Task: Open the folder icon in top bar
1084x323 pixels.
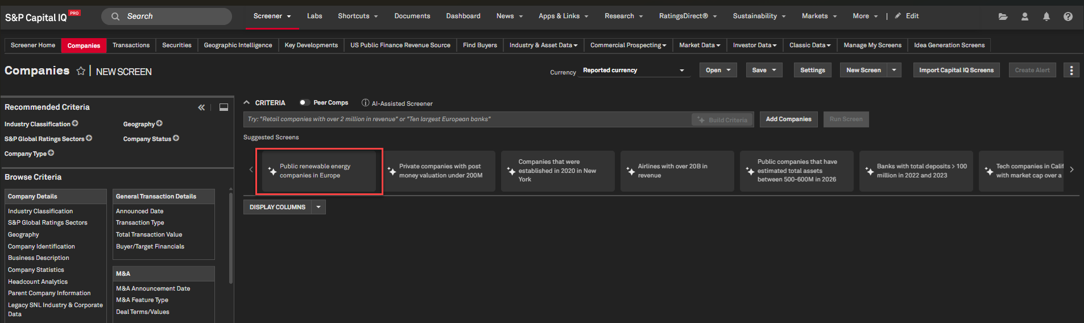Action: click(1003, 16)
